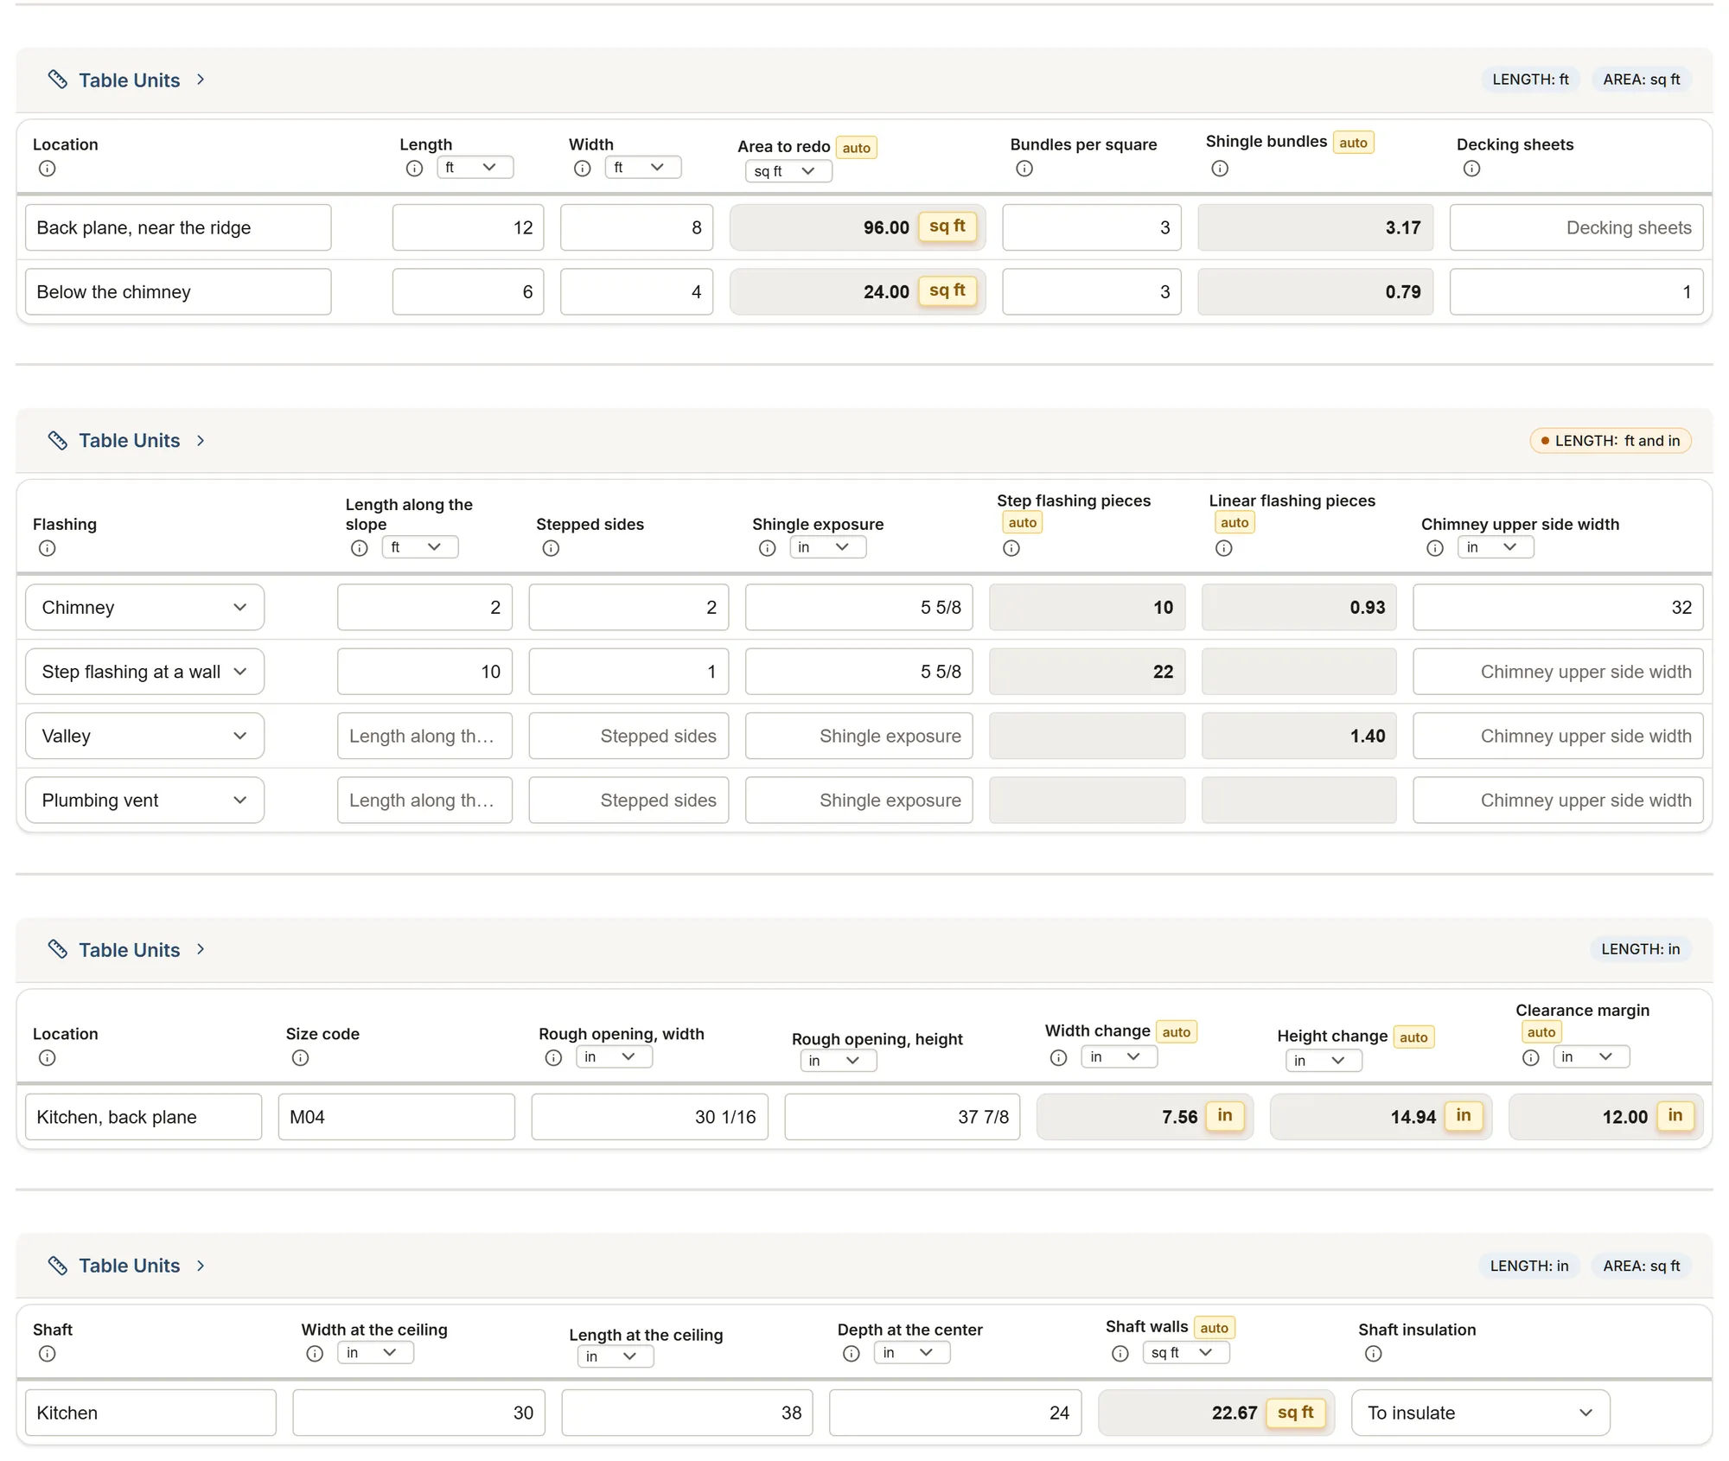Screen dimensions: 1729x1461
Task: Open Valley flashing type dropdown
Action: pyautogui.click(x=144, y=736)
